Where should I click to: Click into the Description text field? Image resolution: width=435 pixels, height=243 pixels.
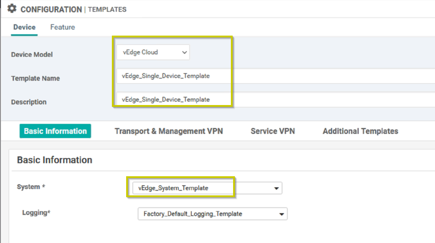tap(276, 100)
